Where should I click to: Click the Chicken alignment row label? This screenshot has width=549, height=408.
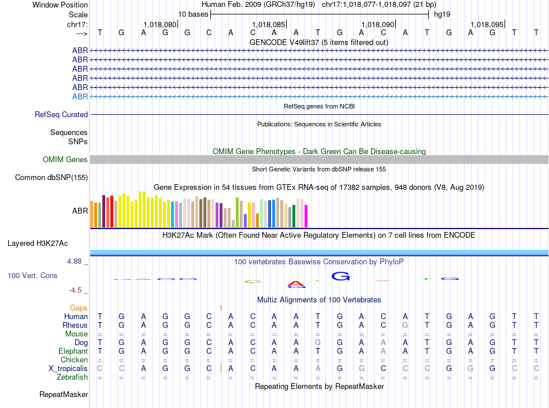[x=74, y=360]
